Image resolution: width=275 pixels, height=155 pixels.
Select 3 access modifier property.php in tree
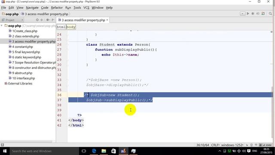tap(32, 41)
